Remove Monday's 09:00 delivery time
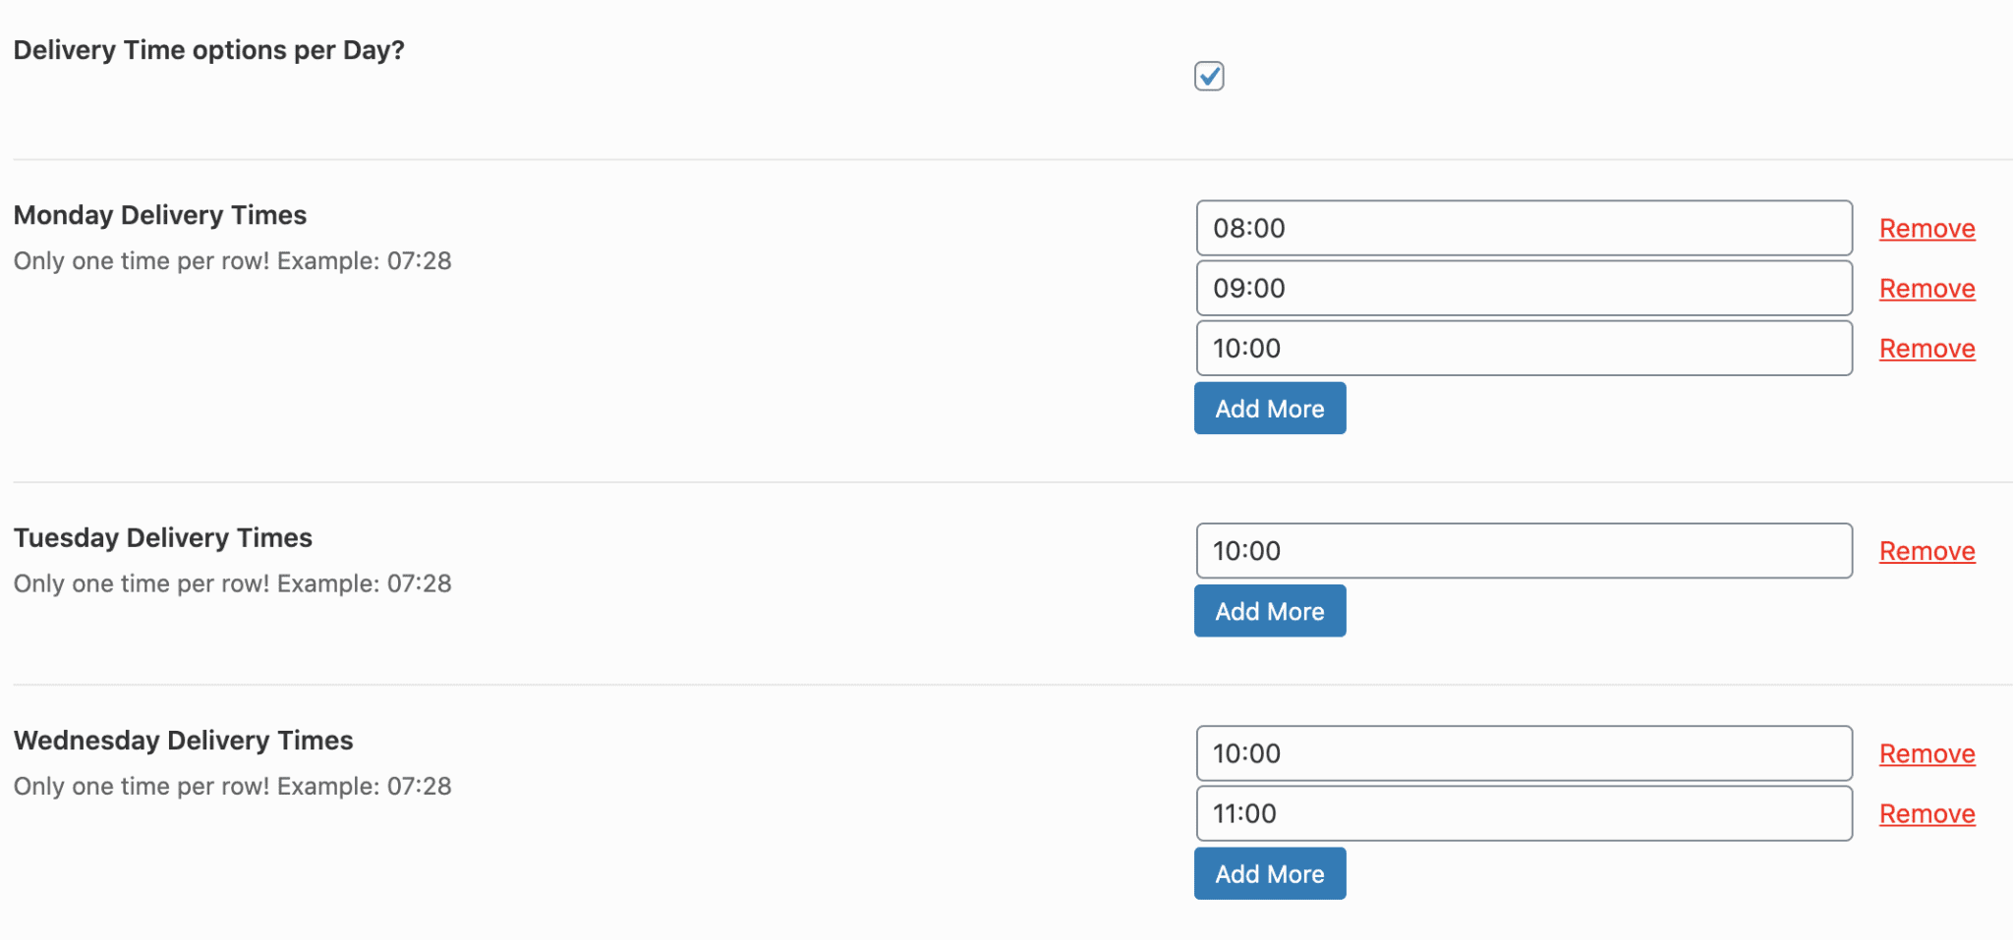Viewport: 2013px width, 940px height. click(1927, 288)
